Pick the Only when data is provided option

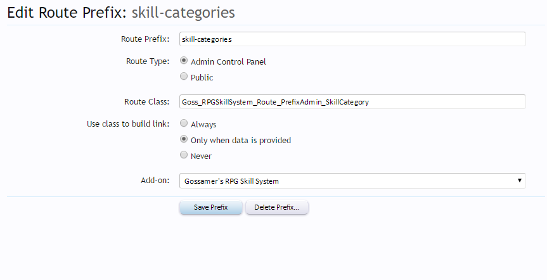point(184,139)
